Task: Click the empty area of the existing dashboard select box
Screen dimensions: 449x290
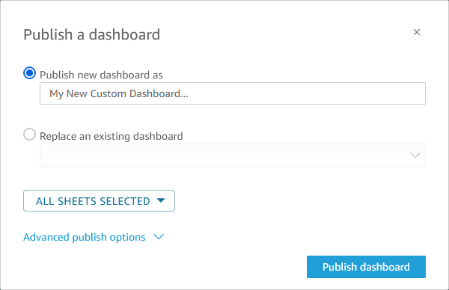Action: [x=223, y=155]
